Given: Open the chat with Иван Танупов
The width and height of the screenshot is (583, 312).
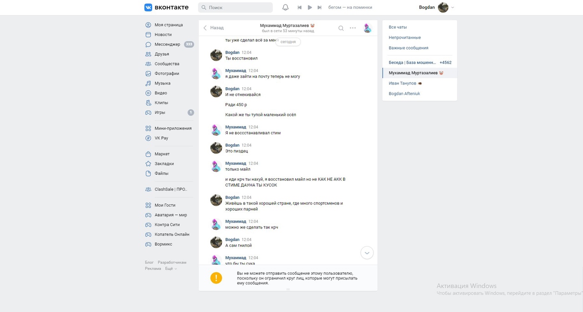Looking at the screenshot, I should [403, 83].
